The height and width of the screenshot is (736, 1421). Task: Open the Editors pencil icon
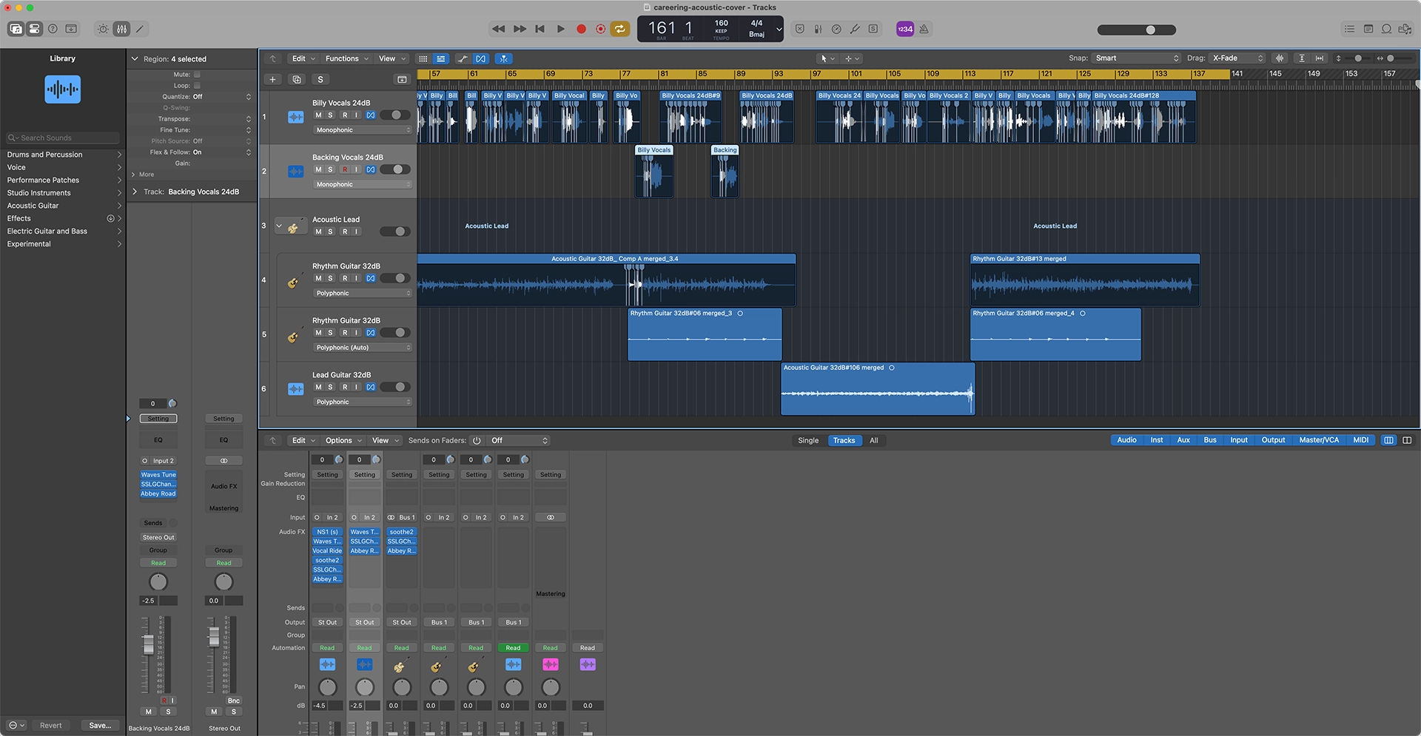(140, 29)
